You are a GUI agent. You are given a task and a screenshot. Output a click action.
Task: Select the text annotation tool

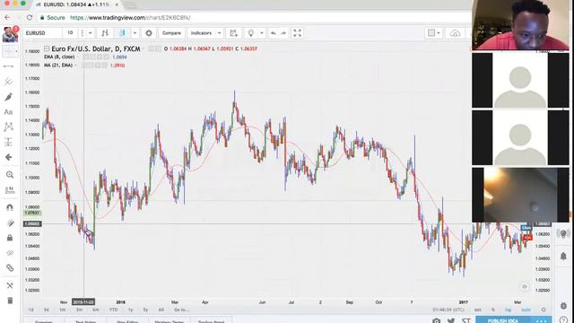click(8, 111)
